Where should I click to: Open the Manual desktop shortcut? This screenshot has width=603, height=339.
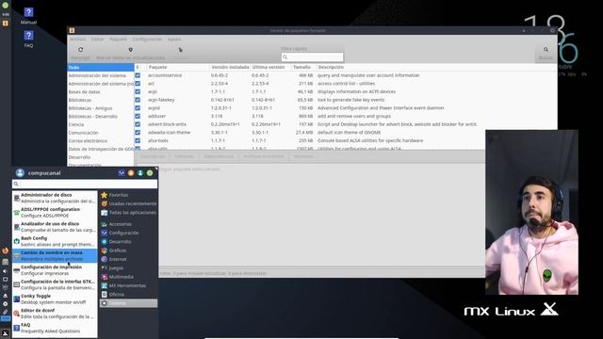click(x=28, y=16)
